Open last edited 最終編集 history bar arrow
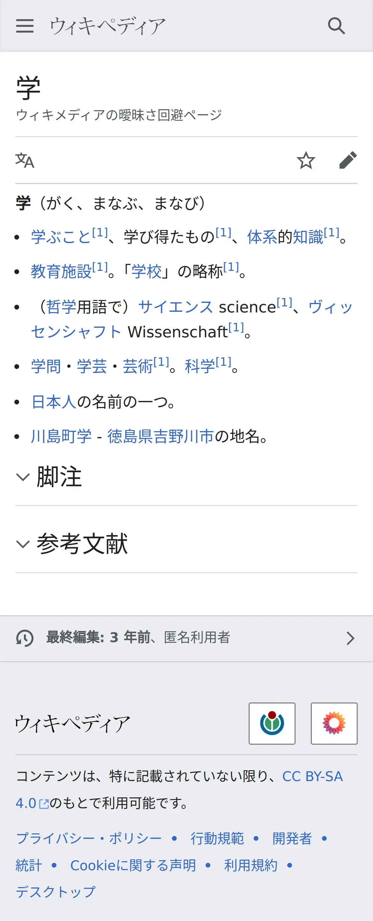 [x=350, y=638]
